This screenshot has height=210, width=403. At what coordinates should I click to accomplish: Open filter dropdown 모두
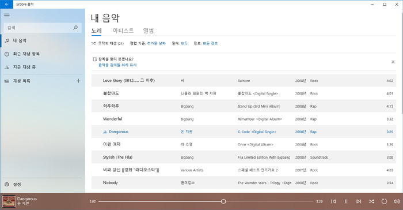click(x=184, y=43)
